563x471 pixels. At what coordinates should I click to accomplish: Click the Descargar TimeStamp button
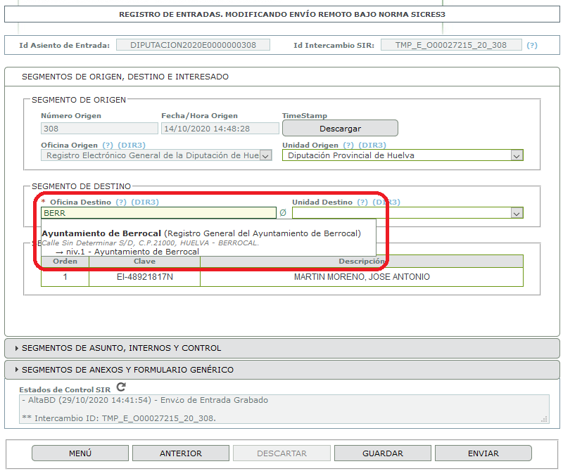point(340,129)
